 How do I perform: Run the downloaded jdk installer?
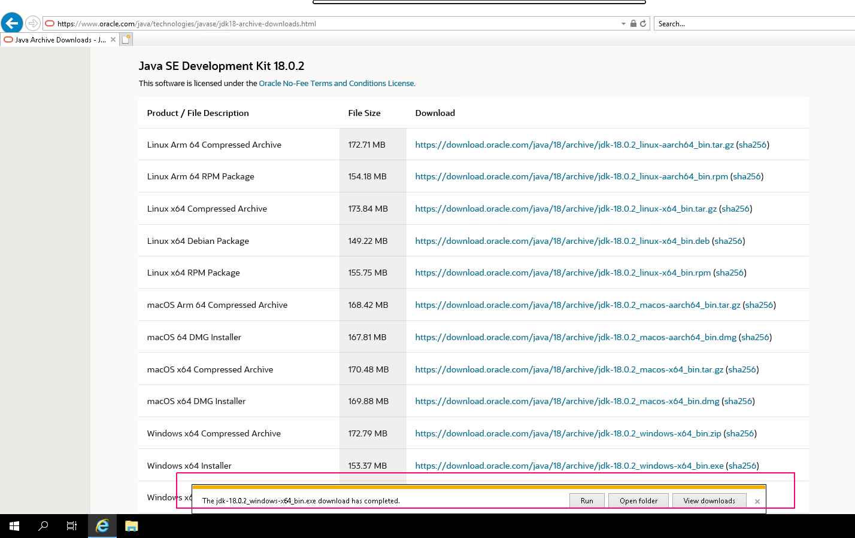(x=587, y=501)
